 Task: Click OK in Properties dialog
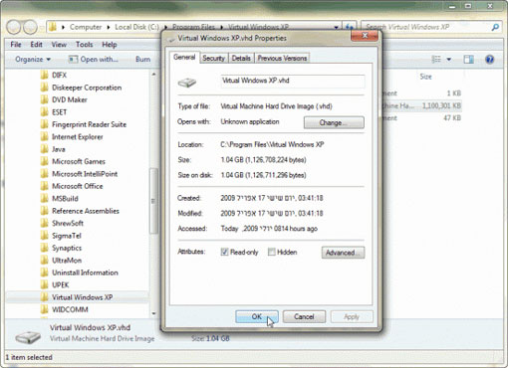click(x=257, y=316)
